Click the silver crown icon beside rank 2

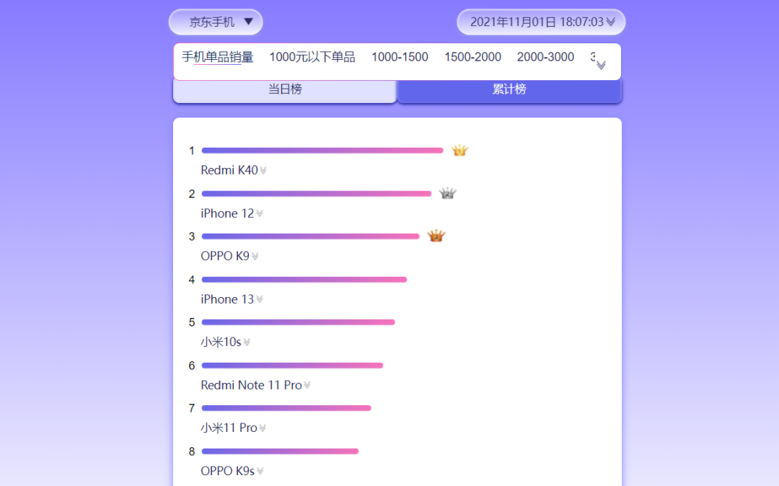click(x=448, y=193)
